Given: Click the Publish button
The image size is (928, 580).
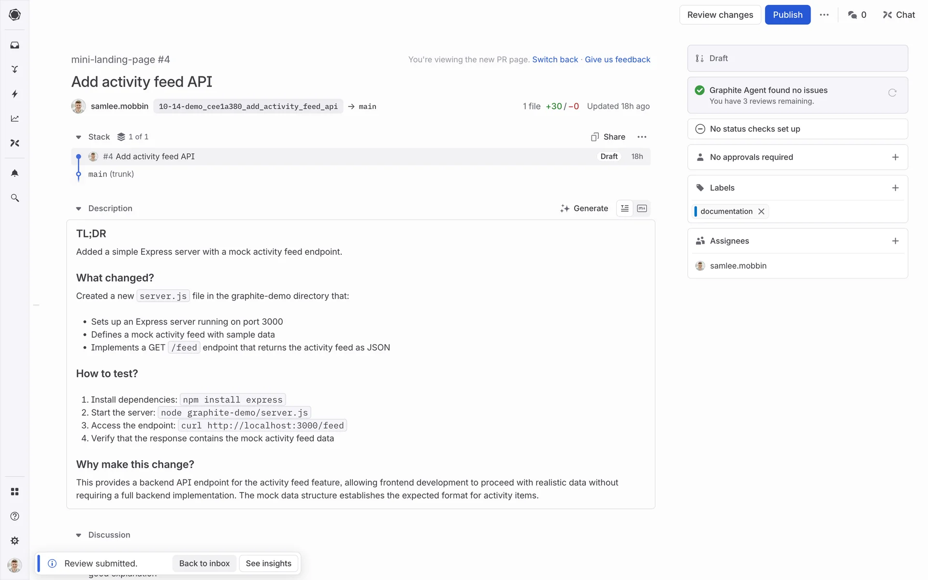Looking at the screenshot, I should click(x=787, y=15).
